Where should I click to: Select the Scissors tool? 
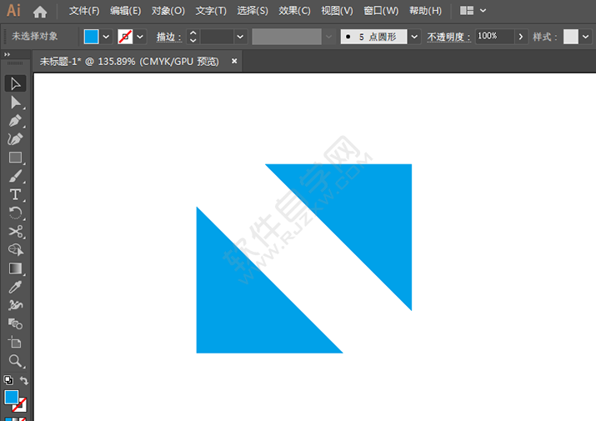tap(15, 231)
